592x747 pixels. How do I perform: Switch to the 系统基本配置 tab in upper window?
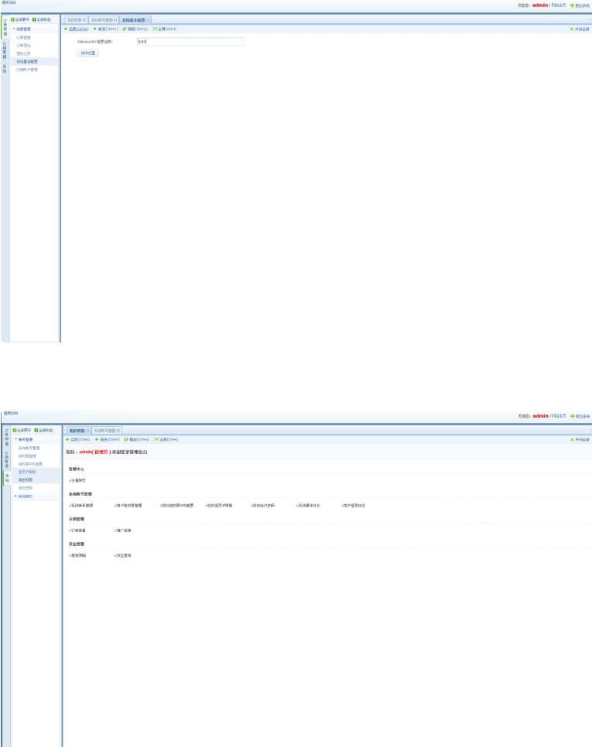[x=134, y=19]
